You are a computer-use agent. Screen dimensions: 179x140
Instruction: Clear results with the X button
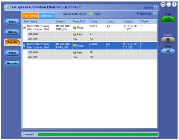coord(168,51)
